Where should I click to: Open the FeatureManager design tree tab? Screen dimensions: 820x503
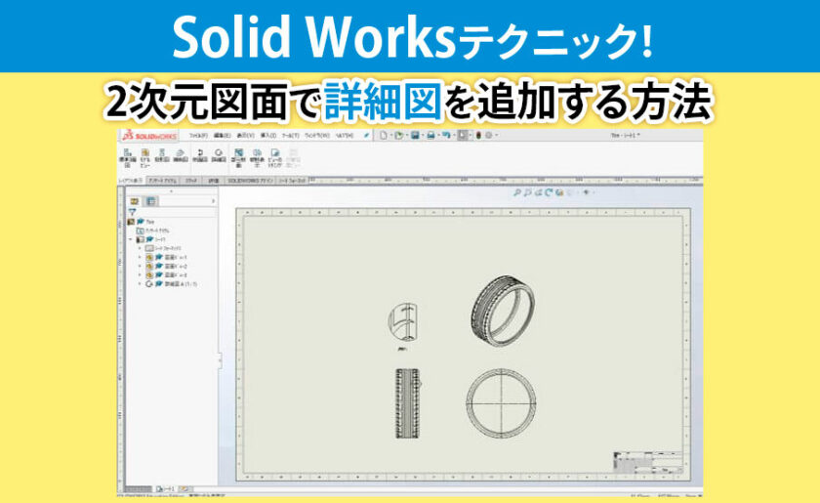tap(135, 201)
